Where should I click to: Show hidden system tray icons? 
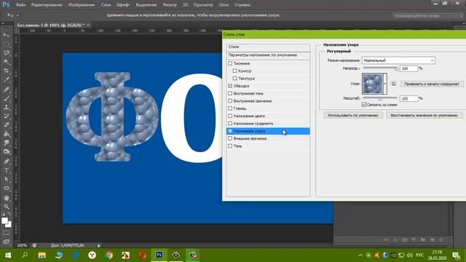360,255
